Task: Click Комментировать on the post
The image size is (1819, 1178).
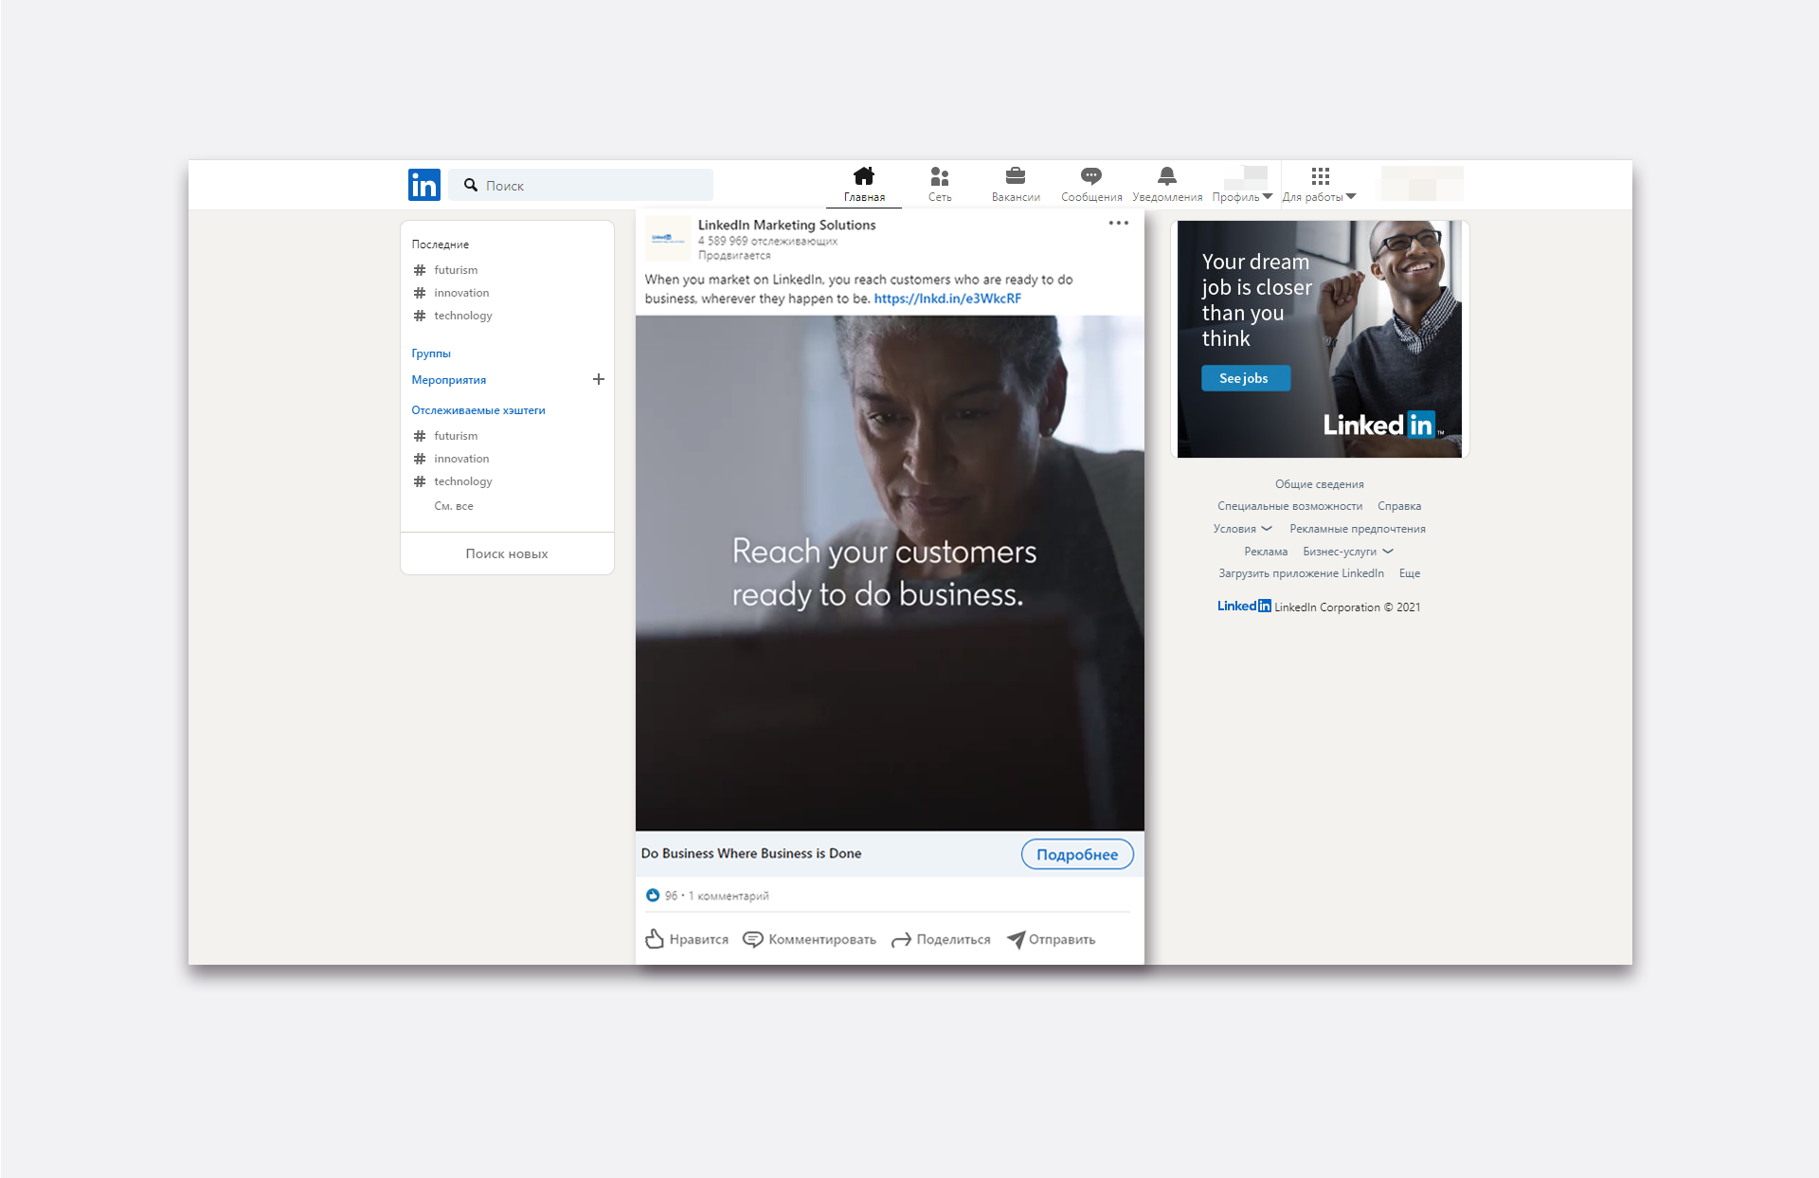Action: pos(809,939)
